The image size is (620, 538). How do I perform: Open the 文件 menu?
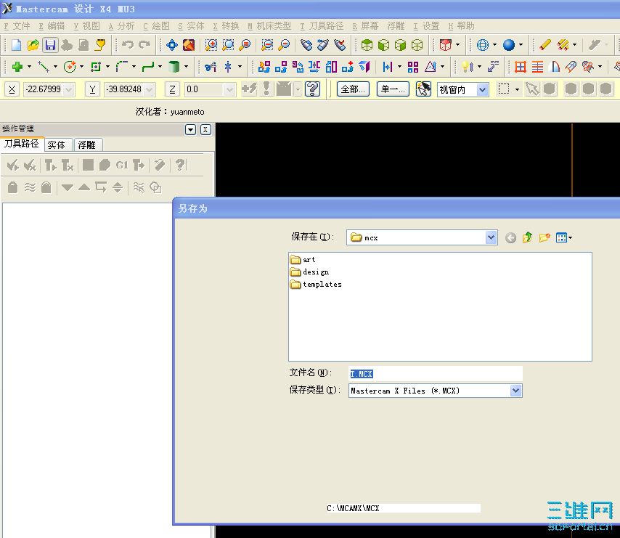(17, 26)
